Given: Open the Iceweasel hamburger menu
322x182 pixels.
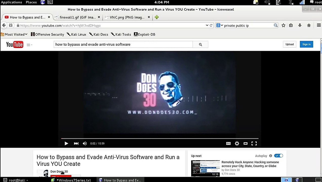Looking at the screenshot, I should [x=319, y=25].
